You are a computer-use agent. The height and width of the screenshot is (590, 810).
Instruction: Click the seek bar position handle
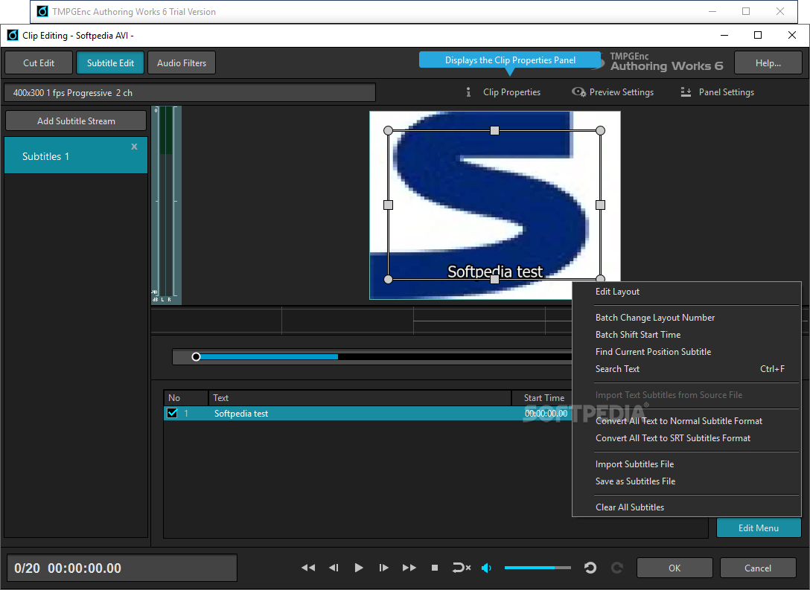point(196,356)
